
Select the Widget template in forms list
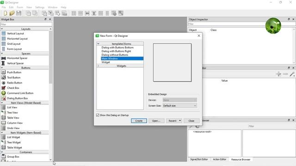[106, 62]
